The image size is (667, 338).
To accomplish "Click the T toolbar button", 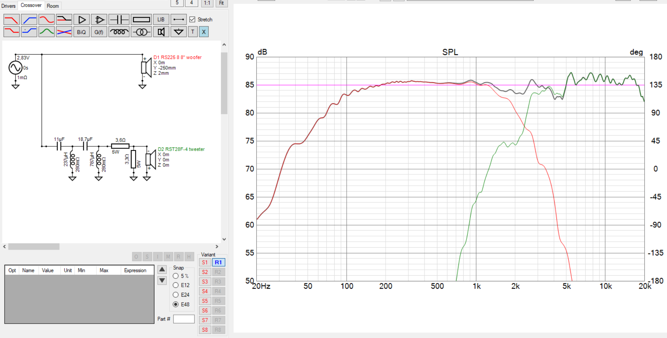I will [x=192, y=32].
